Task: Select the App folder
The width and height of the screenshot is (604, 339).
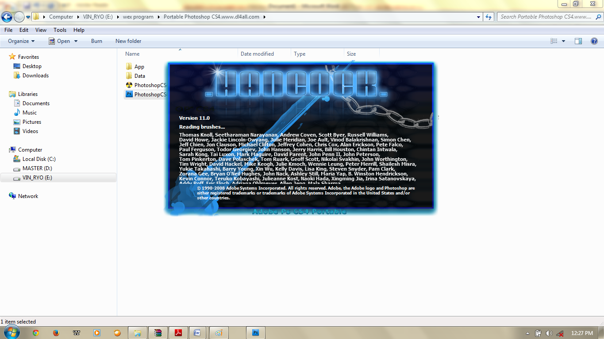Action: 139,67
